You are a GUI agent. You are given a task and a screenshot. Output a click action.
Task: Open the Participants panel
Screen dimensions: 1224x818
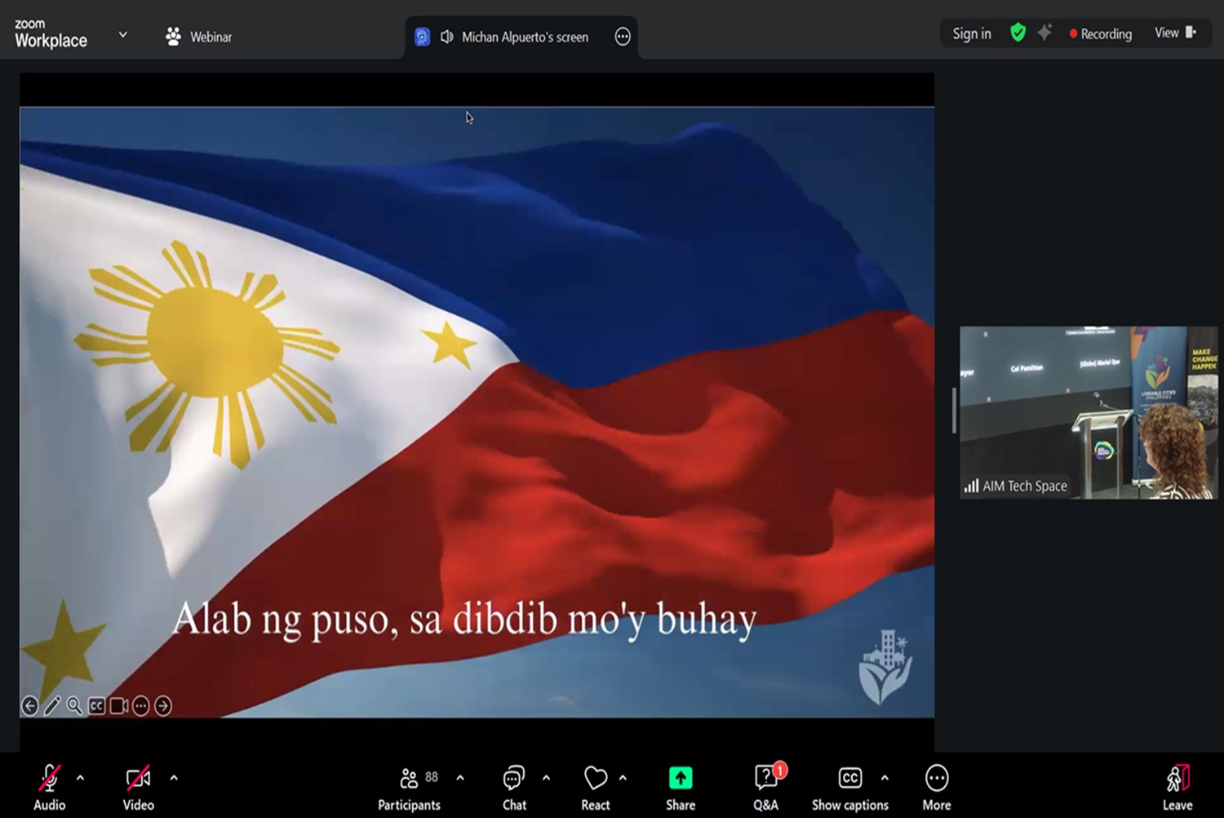[x=409, y=789]
